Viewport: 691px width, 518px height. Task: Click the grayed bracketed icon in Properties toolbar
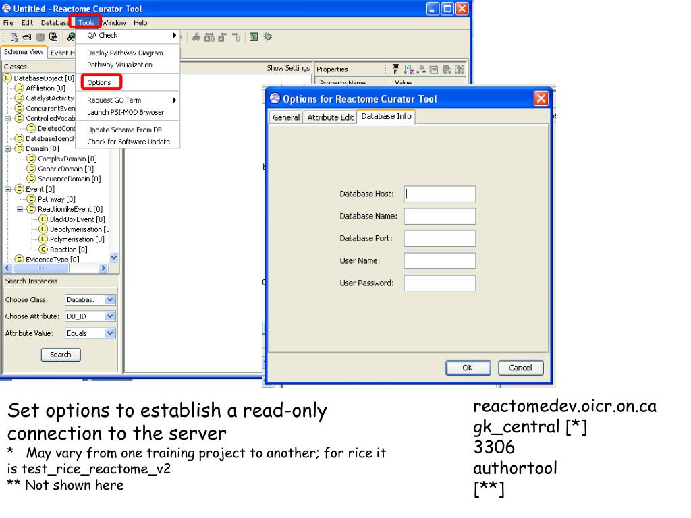(x=459, y=69)
